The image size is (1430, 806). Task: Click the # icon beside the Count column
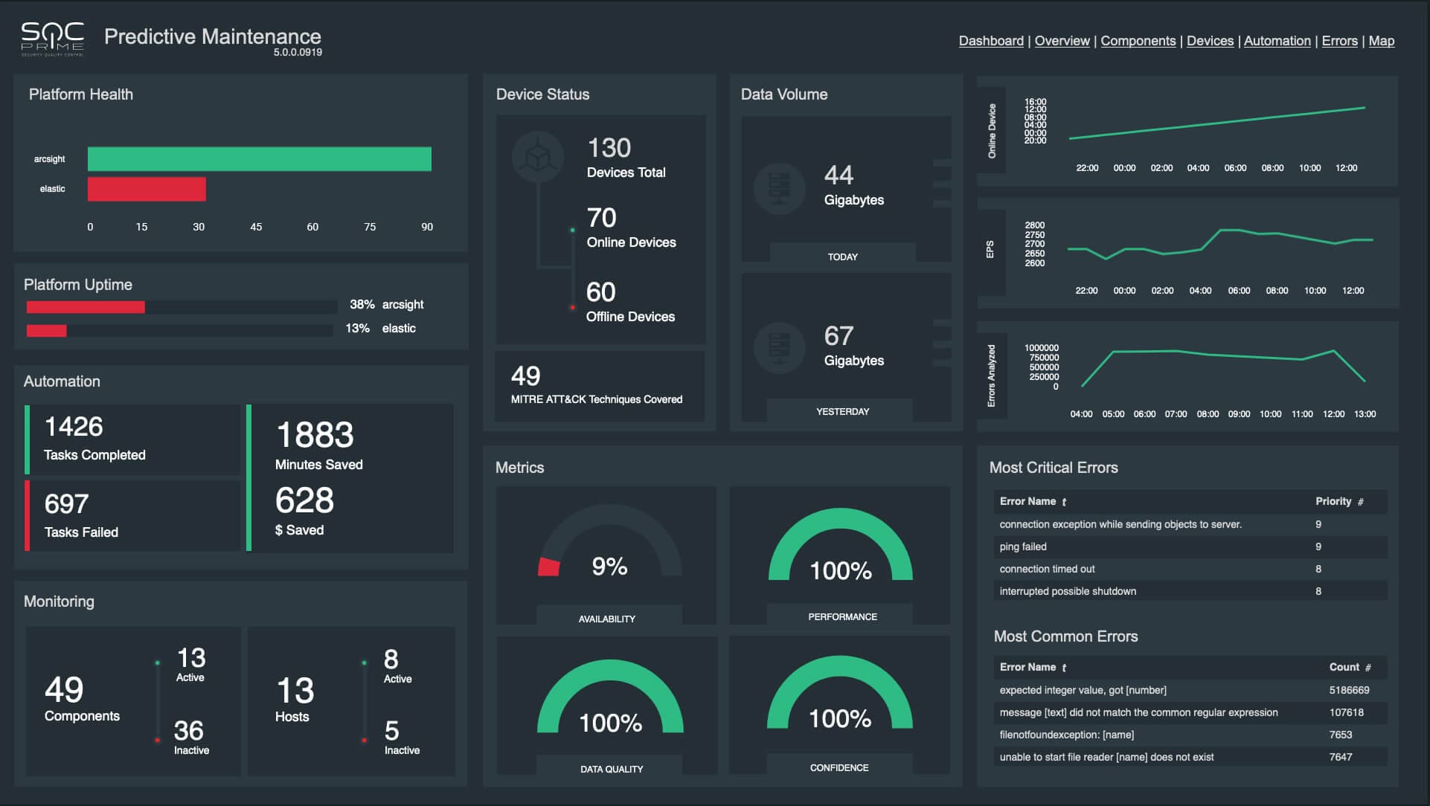[1368, 668]
